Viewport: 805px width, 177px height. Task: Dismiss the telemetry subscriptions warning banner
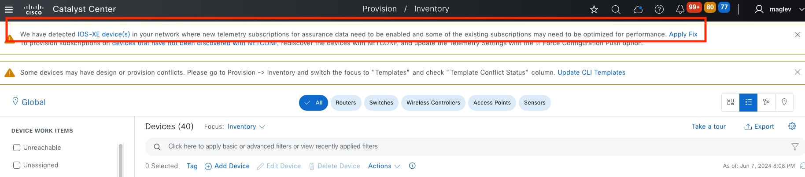tap(798, 35)
